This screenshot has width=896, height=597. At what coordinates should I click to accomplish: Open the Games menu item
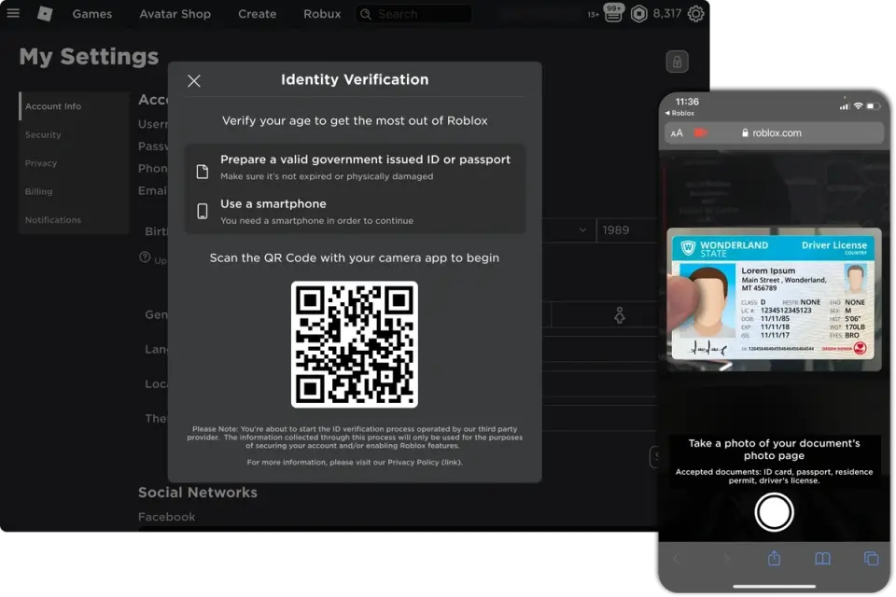[92, 14]
